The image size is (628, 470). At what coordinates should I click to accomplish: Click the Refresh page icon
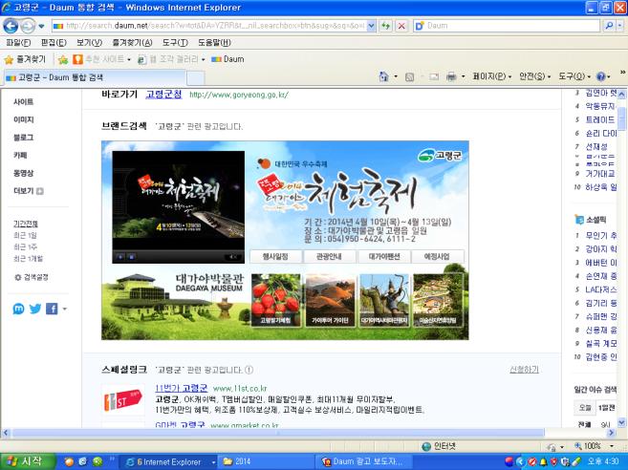click(x=386, y=26)
